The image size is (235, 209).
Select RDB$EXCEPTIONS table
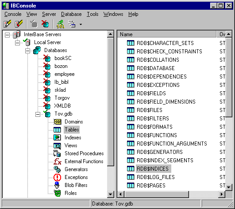pyautogui.click(x=158, y=85)
